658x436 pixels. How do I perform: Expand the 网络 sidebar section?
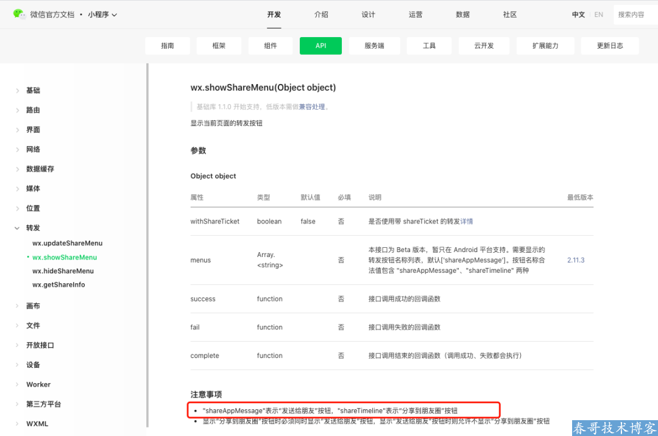click(x=33, y=149)
